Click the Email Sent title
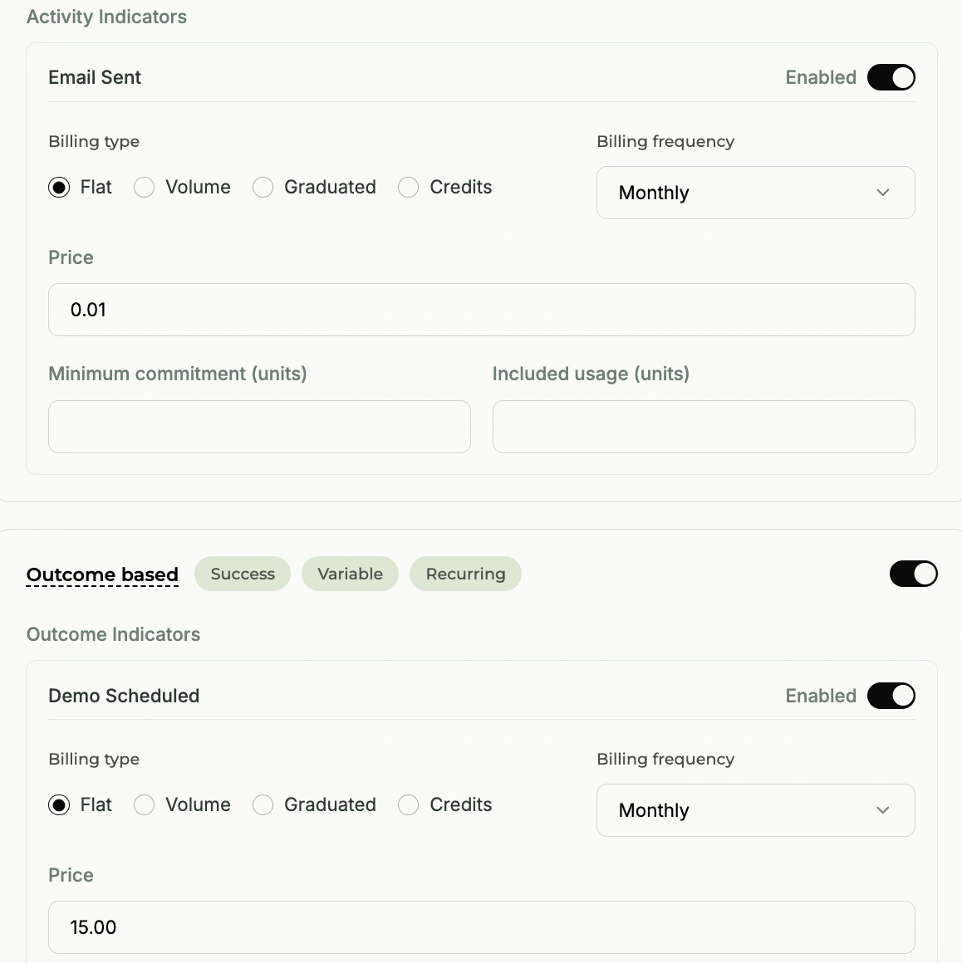Screen dimensions: 962x963 coord(95,77)
